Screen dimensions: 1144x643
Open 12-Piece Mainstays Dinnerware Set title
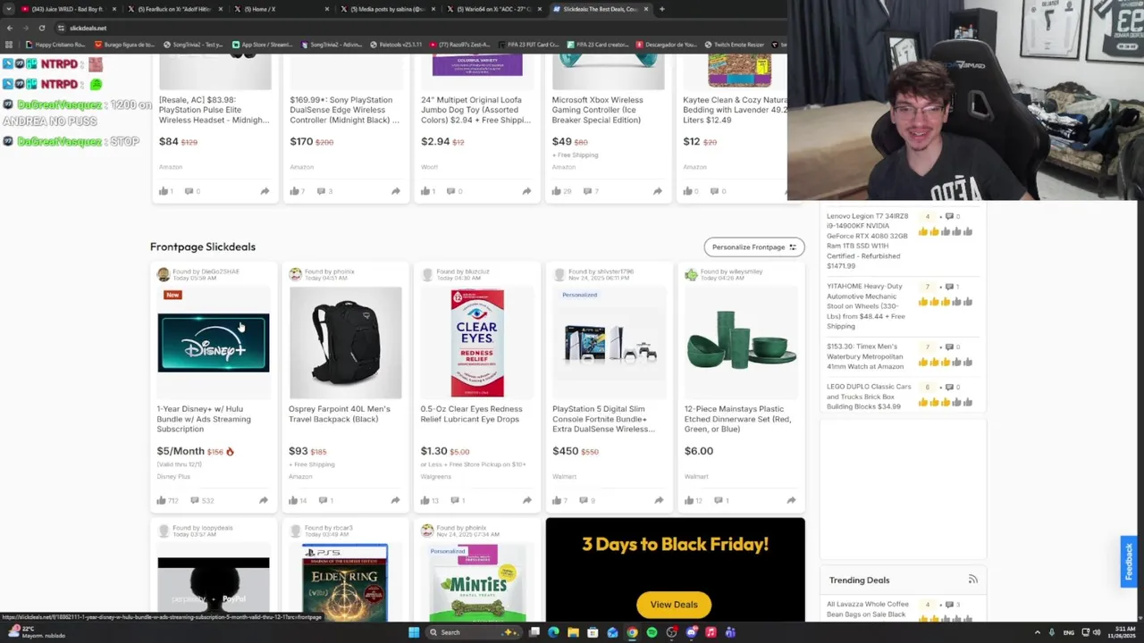pos(737,419)
